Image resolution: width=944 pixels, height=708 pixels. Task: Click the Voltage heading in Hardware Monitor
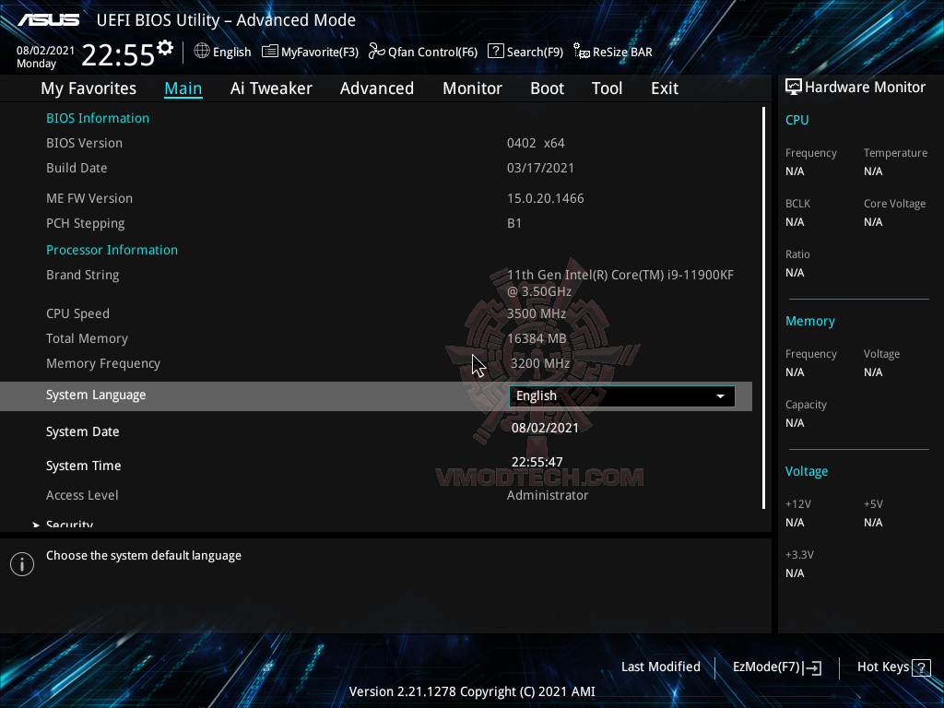(x=806, y=471)
